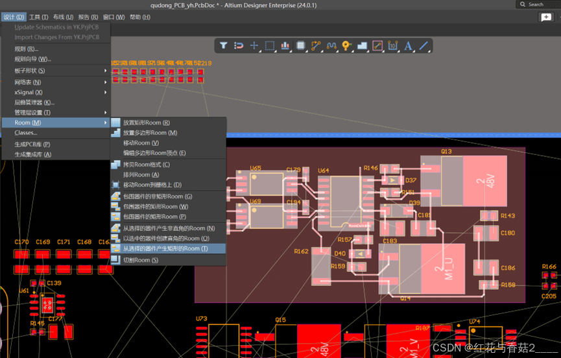The width and height of the screenshot is (561, 358).
Task: Click the place component chip icon
Action: point(300,46)
